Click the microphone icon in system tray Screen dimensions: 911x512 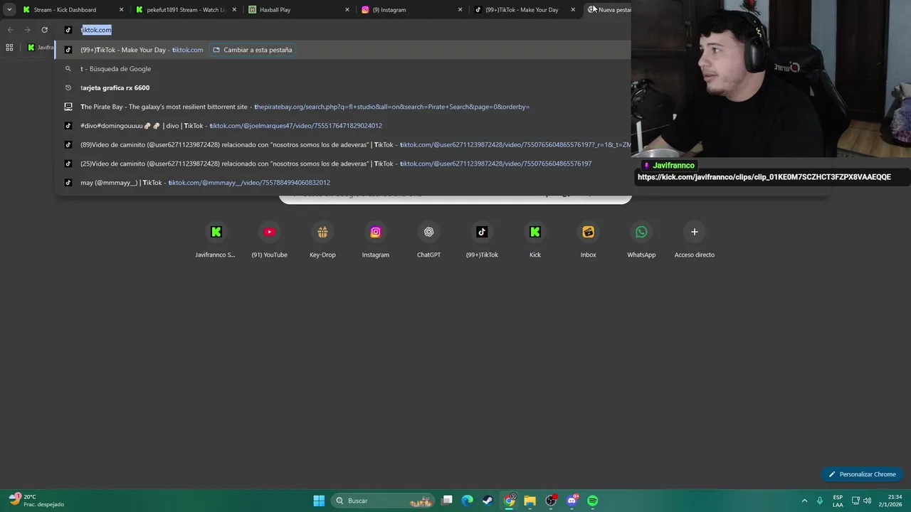coord(820,501)
